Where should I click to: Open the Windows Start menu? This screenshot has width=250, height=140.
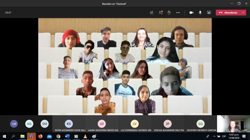(4, 136)
